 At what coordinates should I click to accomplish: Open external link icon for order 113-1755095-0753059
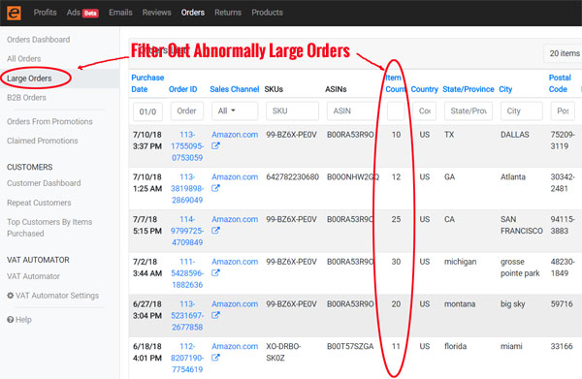click(x=215, y=146)
